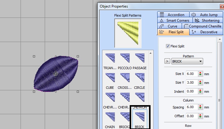Select the Flexi Split tab
The height and width of the screenshot is (129, 224).
(173, 32)
